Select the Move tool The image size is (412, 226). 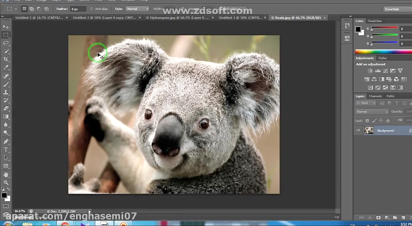[6, 27]
